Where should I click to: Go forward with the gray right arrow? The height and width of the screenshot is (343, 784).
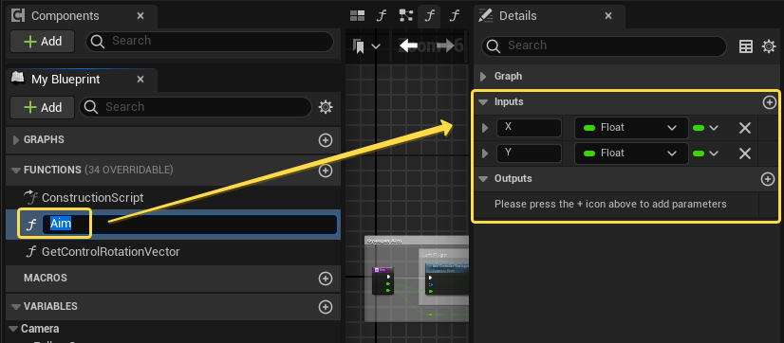(x=445, y=45)
